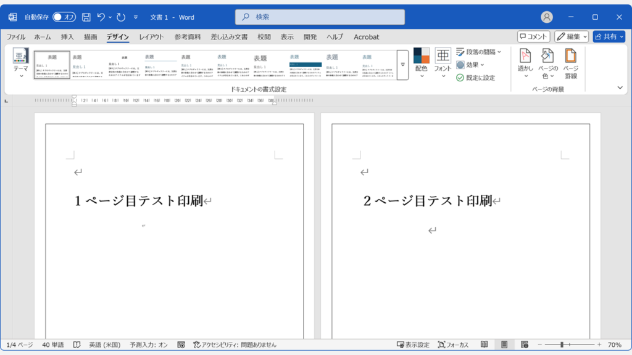
Task: Click the zoom out minus button
Action: (x=539, y=345)
